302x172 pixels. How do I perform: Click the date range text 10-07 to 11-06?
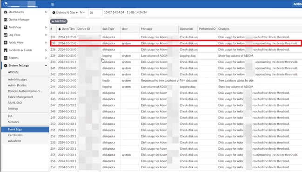point(125,12)
